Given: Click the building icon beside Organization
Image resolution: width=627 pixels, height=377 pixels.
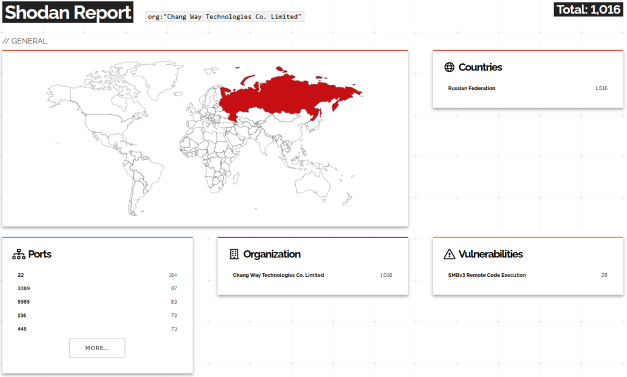Looking at the screenshot, I should [x=234, y=254].
